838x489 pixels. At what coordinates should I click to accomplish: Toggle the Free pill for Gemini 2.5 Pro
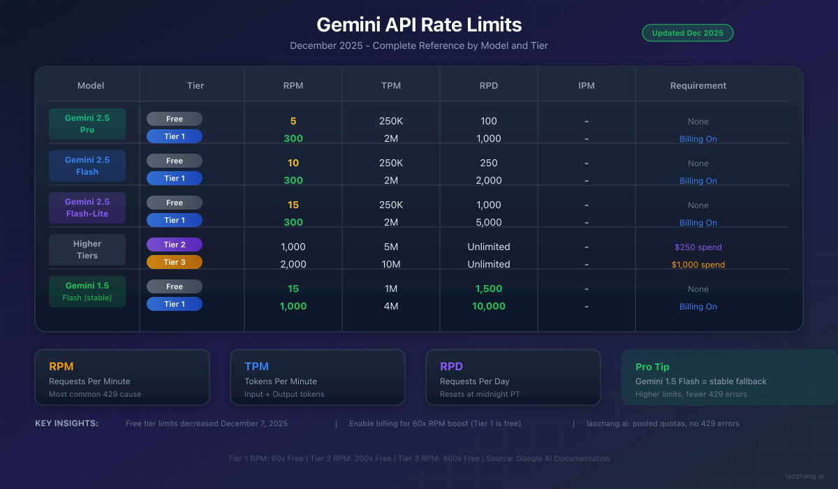point(174,119)
